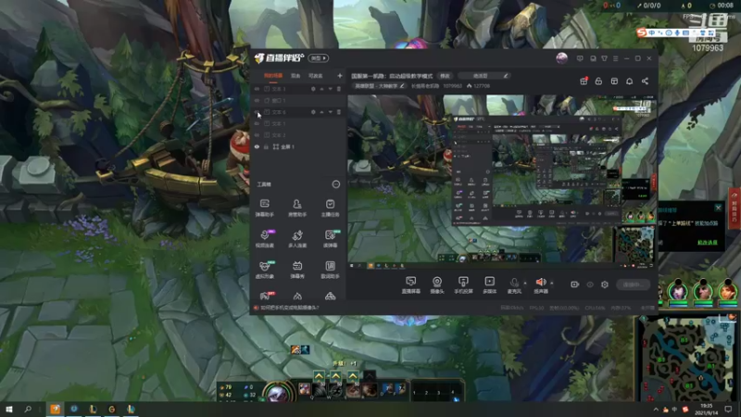Viewport: 741px width, 417px height.
Task: Toggle visibility of 窗口 1 source
Action: (x=257, y=101)
